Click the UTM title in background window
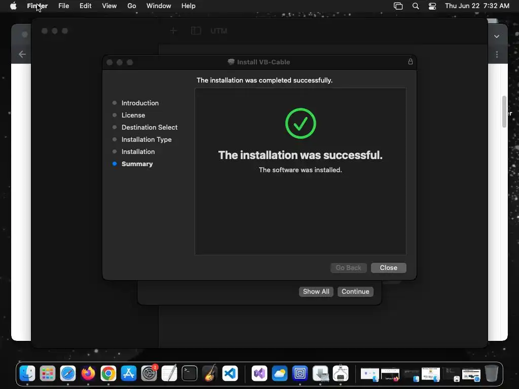Screen dimensions: 519x389 point(218,31)
